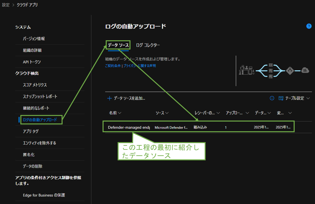Click the plus icon for データ ソースを追加
This screenshot has width=315, height=204.
110,98
